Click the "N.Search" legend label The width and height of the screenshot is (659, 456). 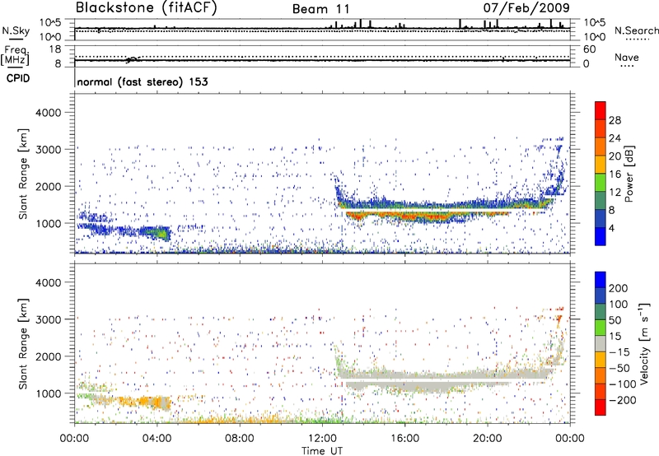point(637,30)
